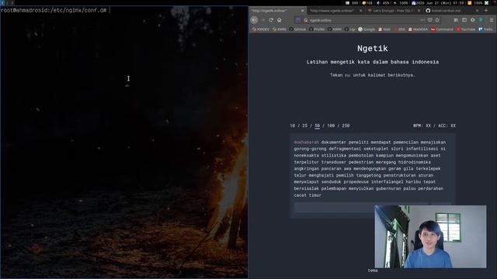Image resolution: width=497 pixels, height=279 pixels.
Task: Click the date and time in top bar
Action: (440, 3)
